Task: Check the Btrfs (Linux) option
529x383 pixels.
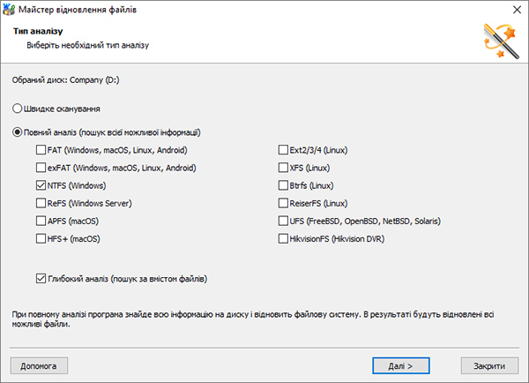Action: 283,185
